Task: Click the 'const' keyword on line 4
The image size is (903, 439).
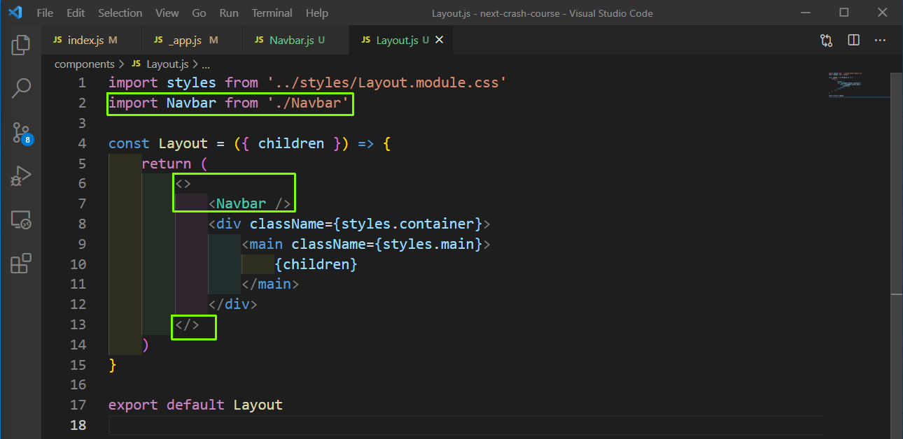Action: (x=129, y=143)
